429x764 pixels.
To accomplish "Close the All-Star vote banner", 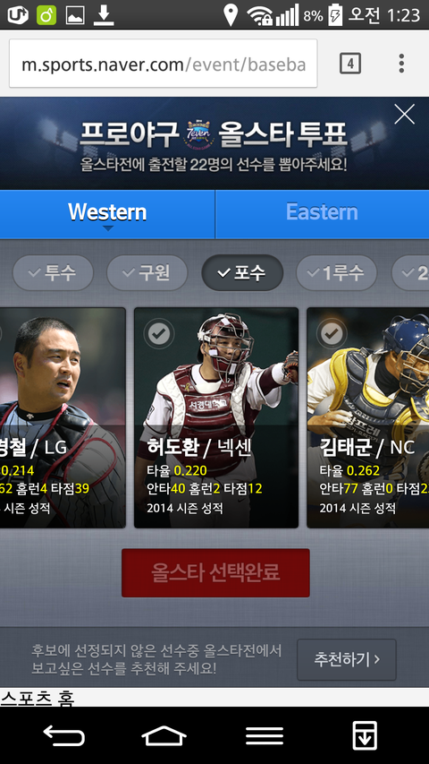I will (404, 114).
